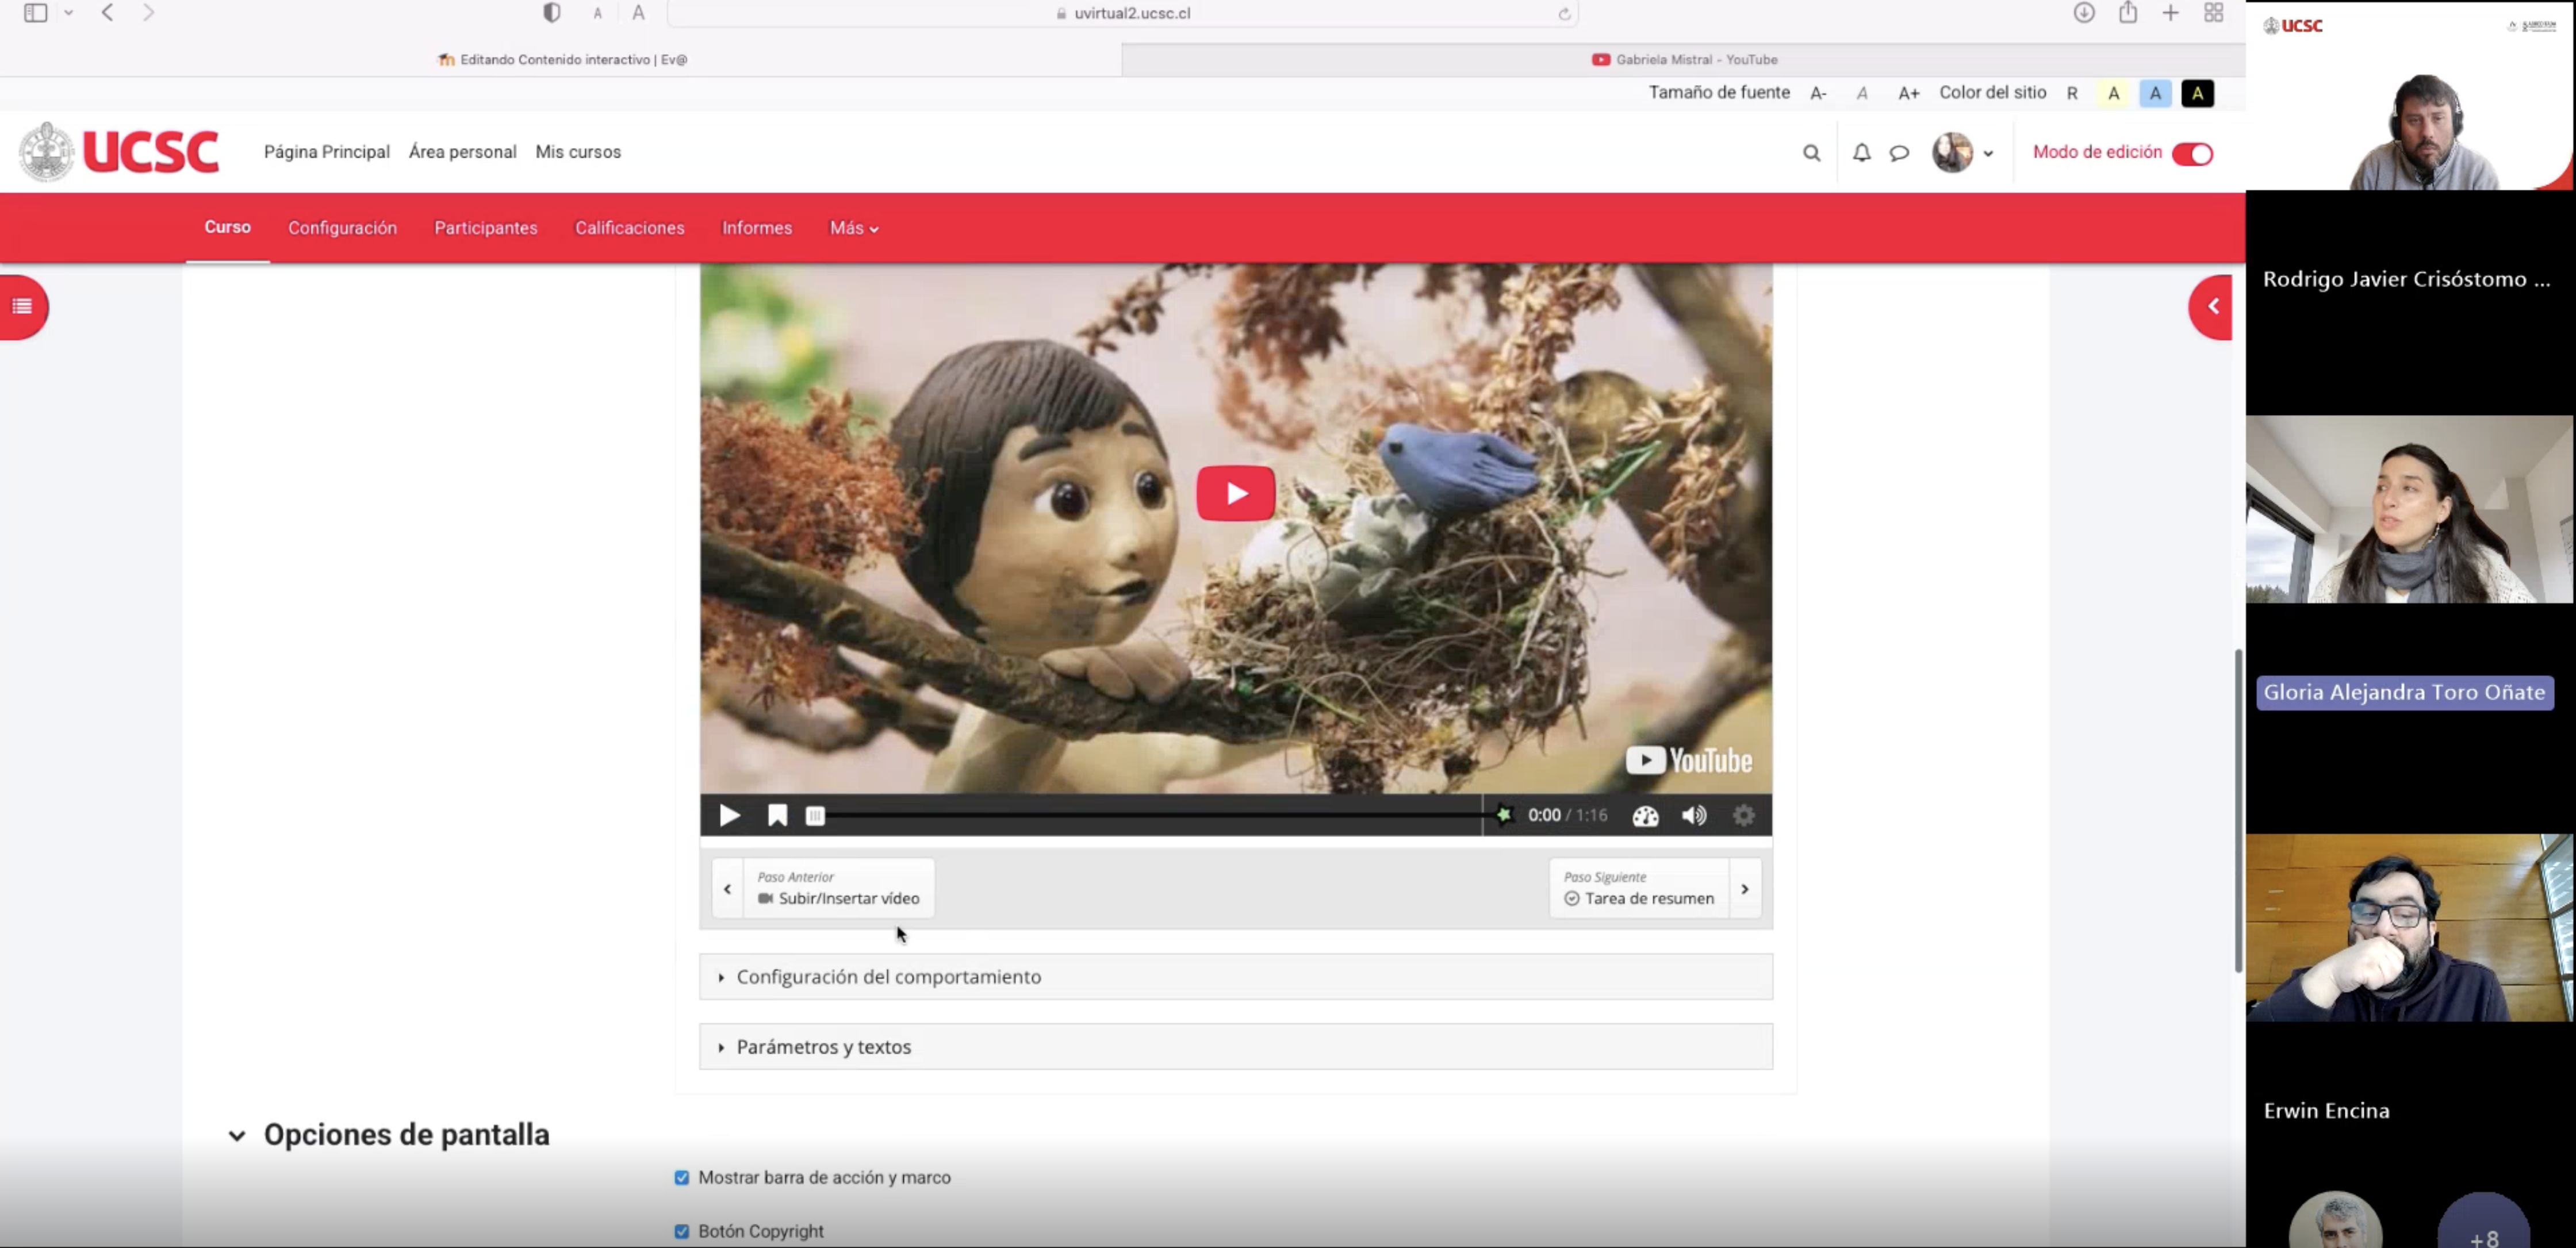The width and height of the screenshot is (2576, 1248).
Task: Switch to Gabriela Mistral - YouTube browser tab
Action: 1684,60
